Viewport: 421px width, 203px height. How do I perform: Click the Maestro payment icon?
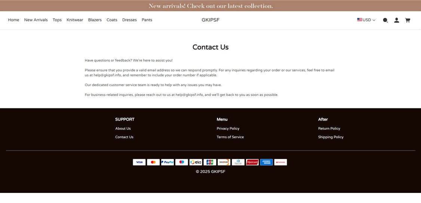(181, 162)
